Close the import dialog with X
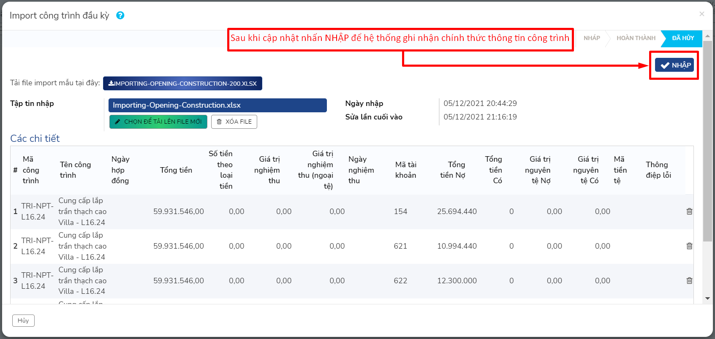Screen dimensions: 715x339 pyautogui.click(x=701, y=14)
